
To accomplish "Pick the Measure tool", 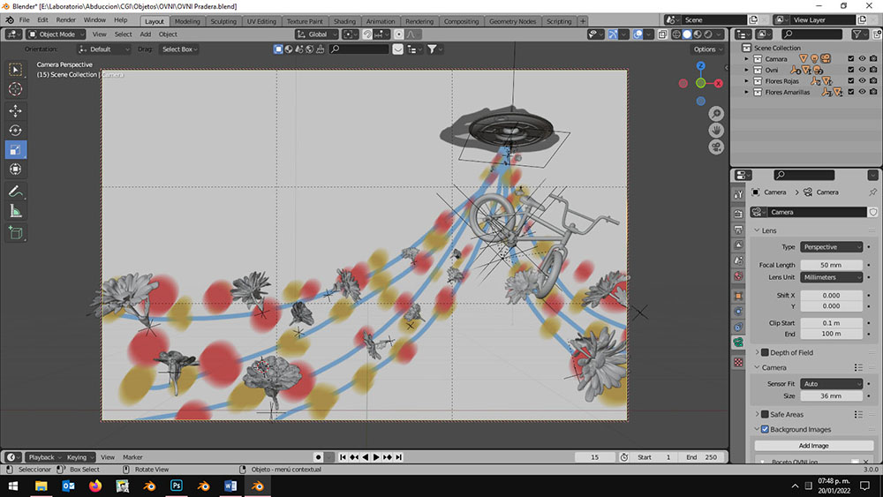I will [x=16, y=211].
